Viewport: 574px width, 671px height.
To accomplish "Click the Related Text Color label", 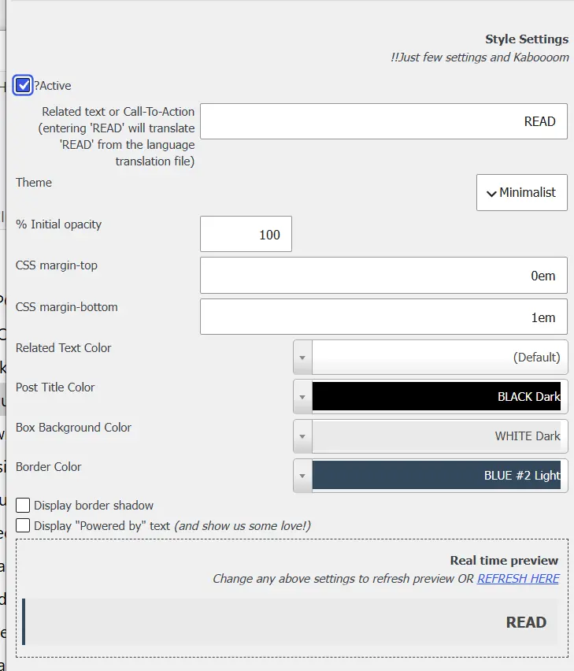I will [x=63, y=347].
